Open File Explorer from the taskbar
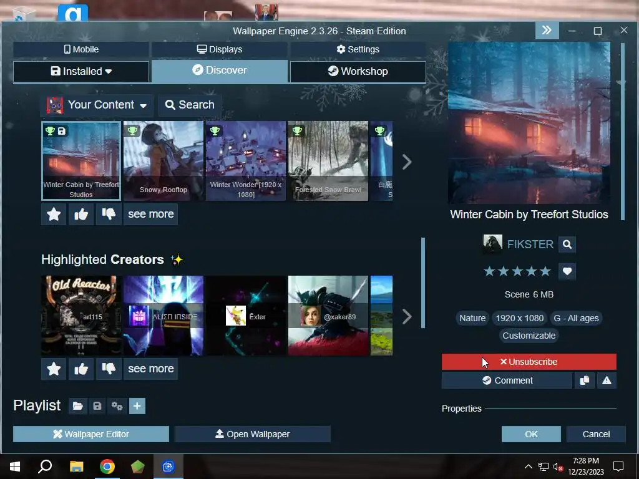 (x=76, y=467)
